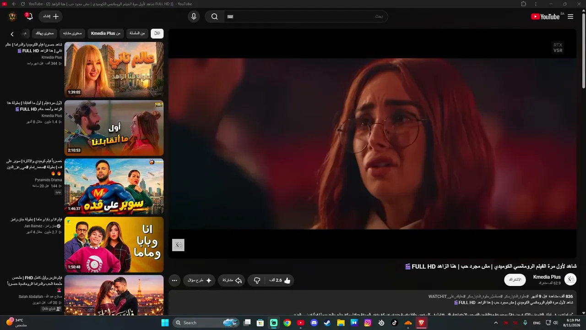
Task: Open the 'أول ما أتقابلنا' video thumbnail
Action: [x=114, y=128]
